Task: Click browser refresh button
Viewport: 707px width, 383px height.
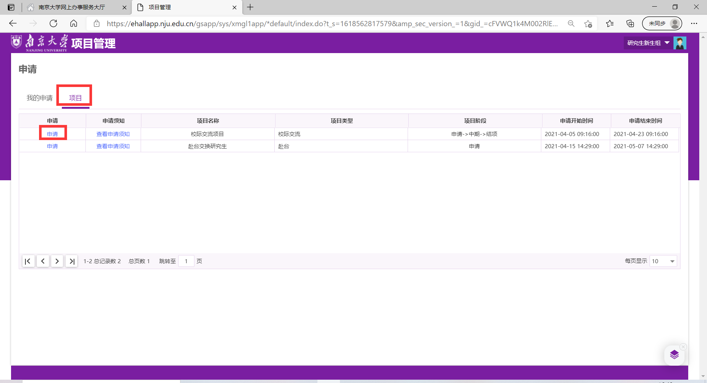Action: pos(53,24)
